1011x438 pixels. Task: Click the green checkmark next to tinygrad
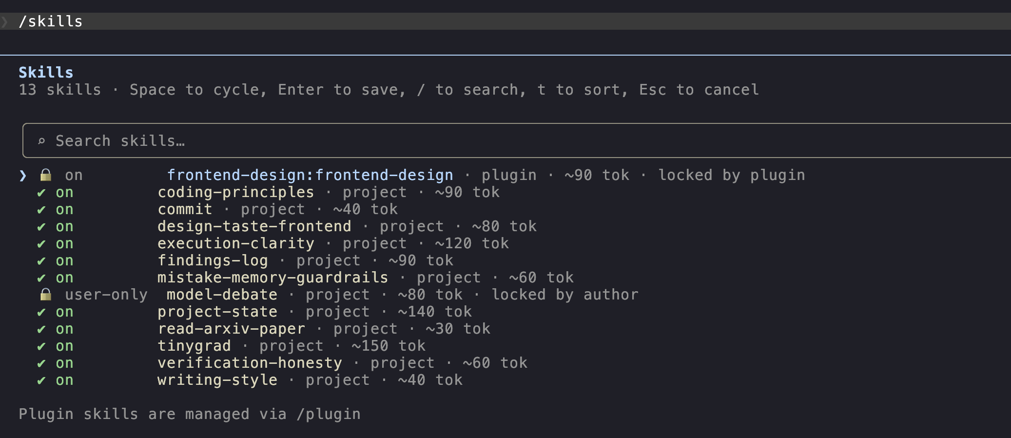[x=41, y=346]
